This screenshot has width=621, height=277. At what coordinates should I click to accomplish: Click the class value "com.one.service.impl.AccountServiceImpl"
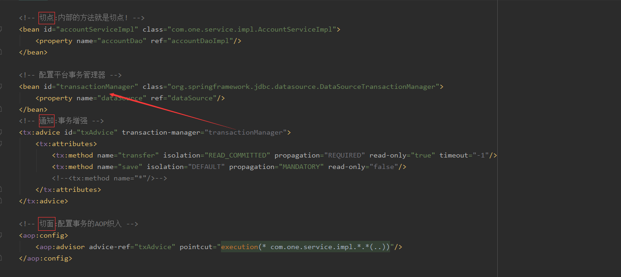pos(252,29)
